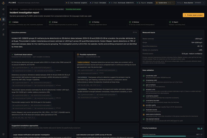The width and height of the screenshot is (207, 138).
Task: Click the Data Historical snapshot chip
Action: [x=77, y=3]
